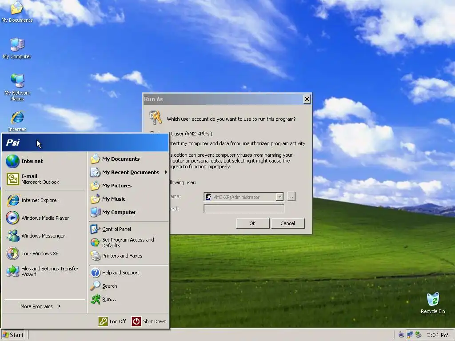Start Windows Media Player

45,218
